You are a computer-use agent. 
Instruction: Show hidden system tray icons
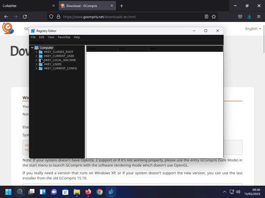[x=225, y=192]
